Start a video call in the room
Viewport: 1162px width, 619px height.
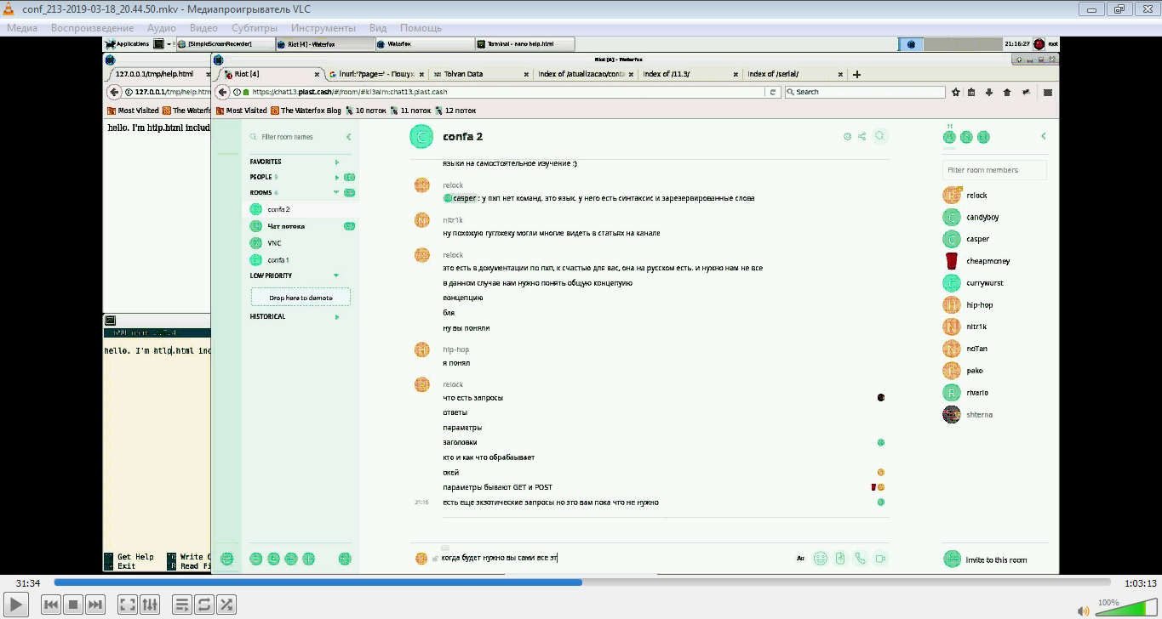click(881, 559)
